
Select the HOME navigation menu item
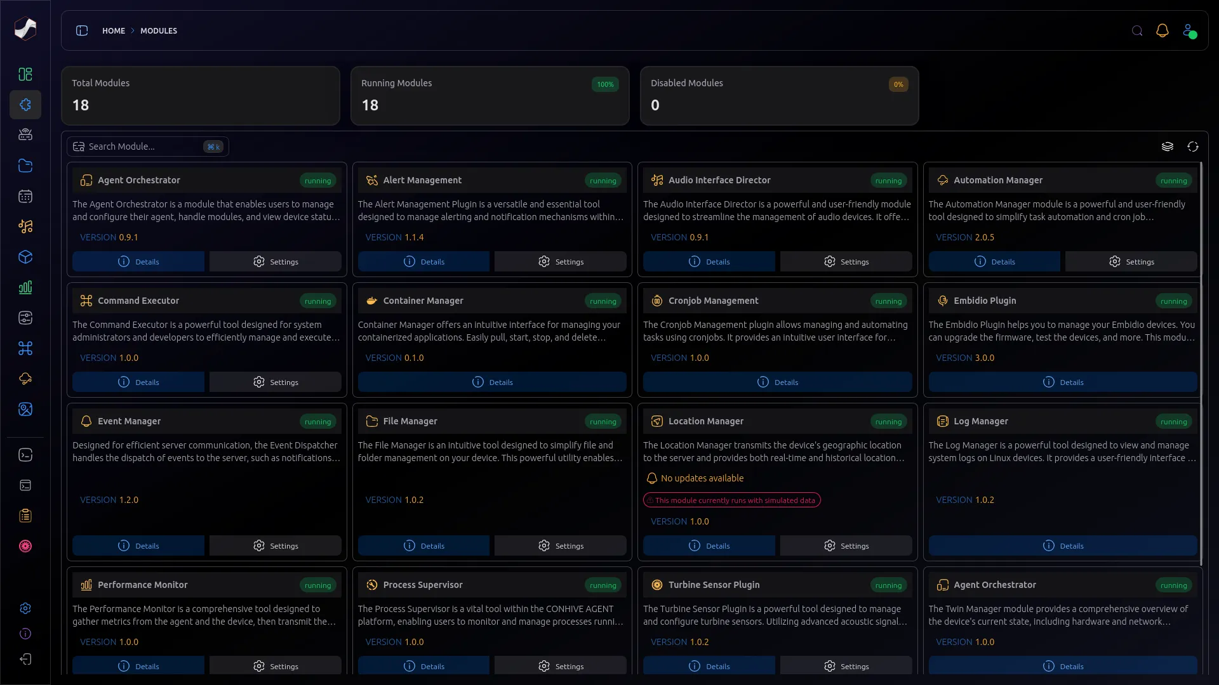pos(113,31)
